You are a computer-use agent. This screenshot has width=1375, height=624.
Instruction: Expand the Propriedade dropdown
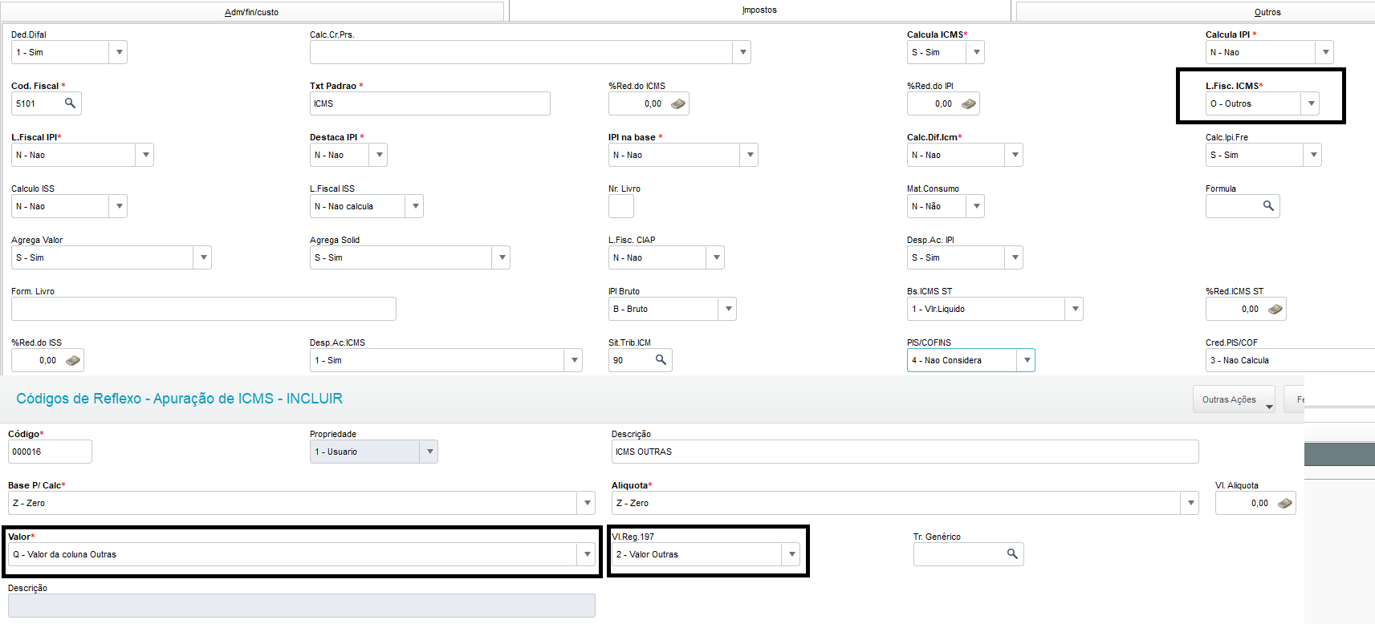[x=429, y=452]
